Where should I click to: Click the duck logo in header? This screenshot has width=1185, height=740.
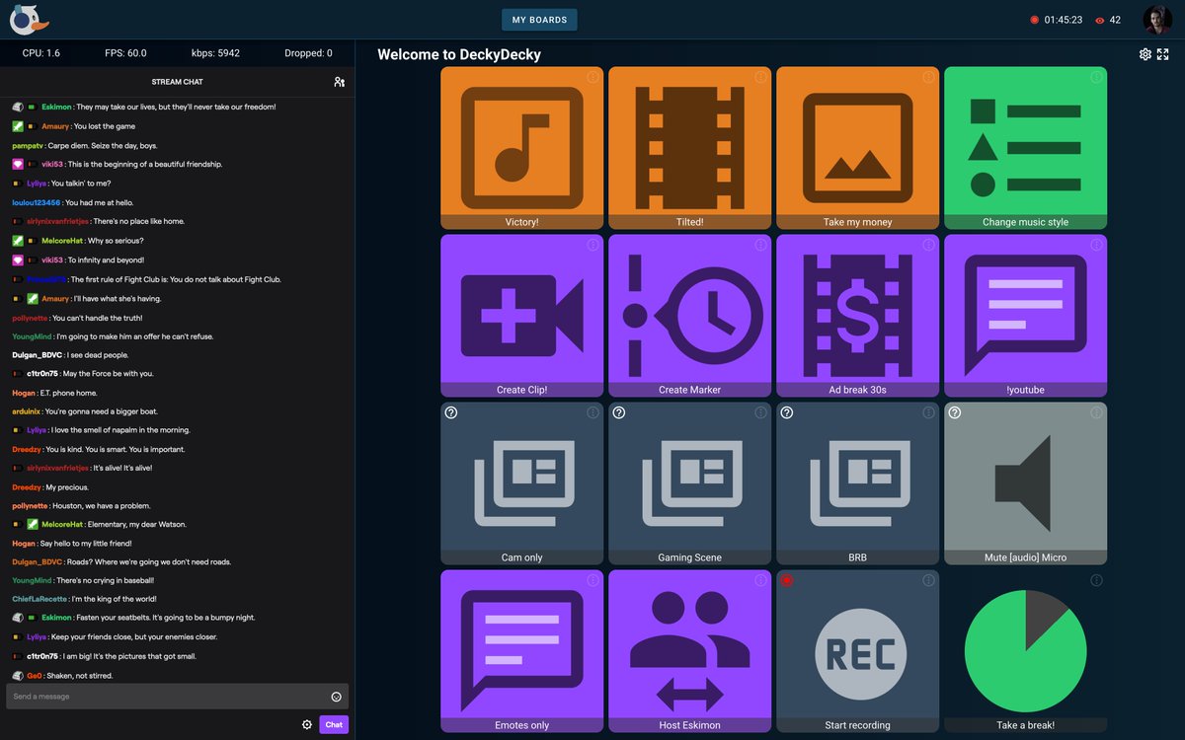coord(30,20)
